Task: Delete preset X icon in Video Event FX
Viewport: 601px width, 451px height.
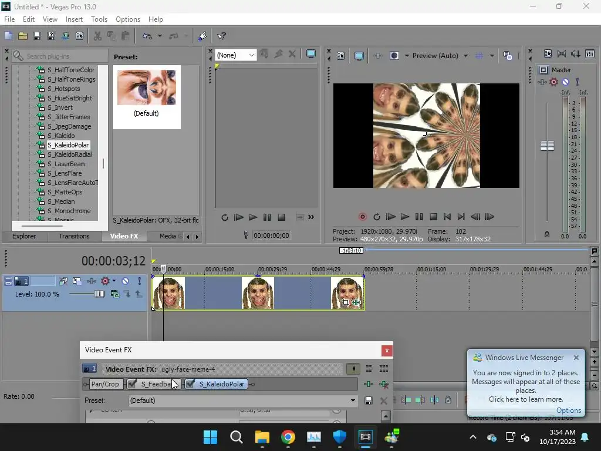Action: click(383, 400)
